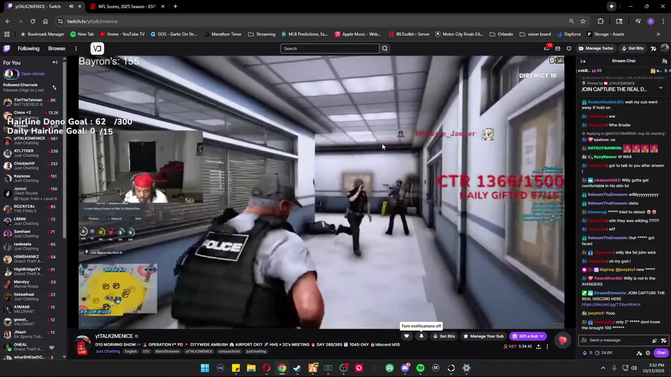Open the user avatar menu on Twitch
This screenshot has width=671, height=377.
(x=665, y=48)
